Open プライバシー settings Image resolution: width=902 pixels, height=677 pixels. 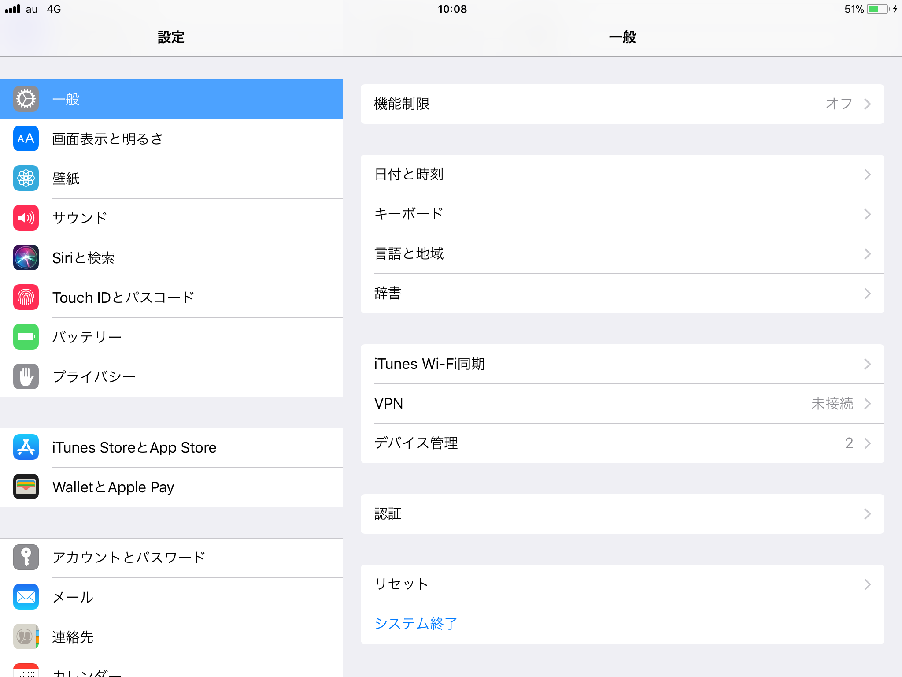(x=171, y=377)
